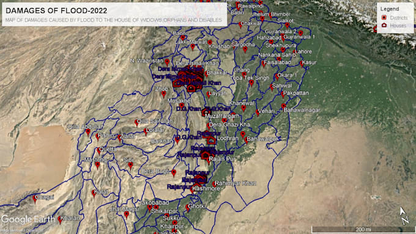The image size is (416, 234).
Task: Select the Bahawalpur pin marker
Action: point(247,141)
